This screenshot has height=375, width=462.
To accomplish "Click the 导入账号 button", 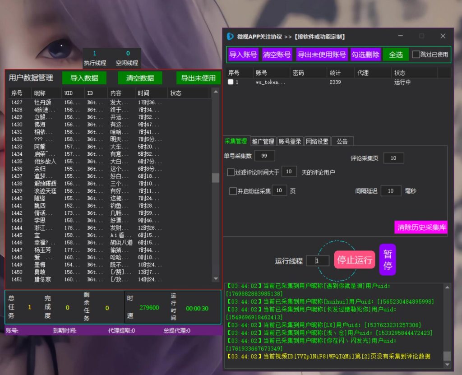I will coord(243,55).
